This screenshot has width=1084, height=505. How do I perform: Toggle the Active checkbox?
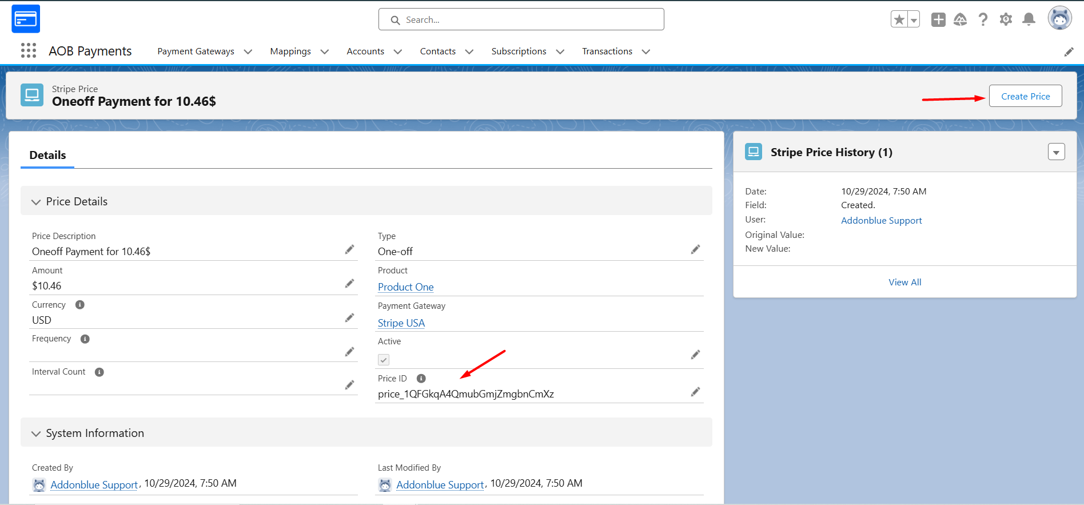[384, 360]
